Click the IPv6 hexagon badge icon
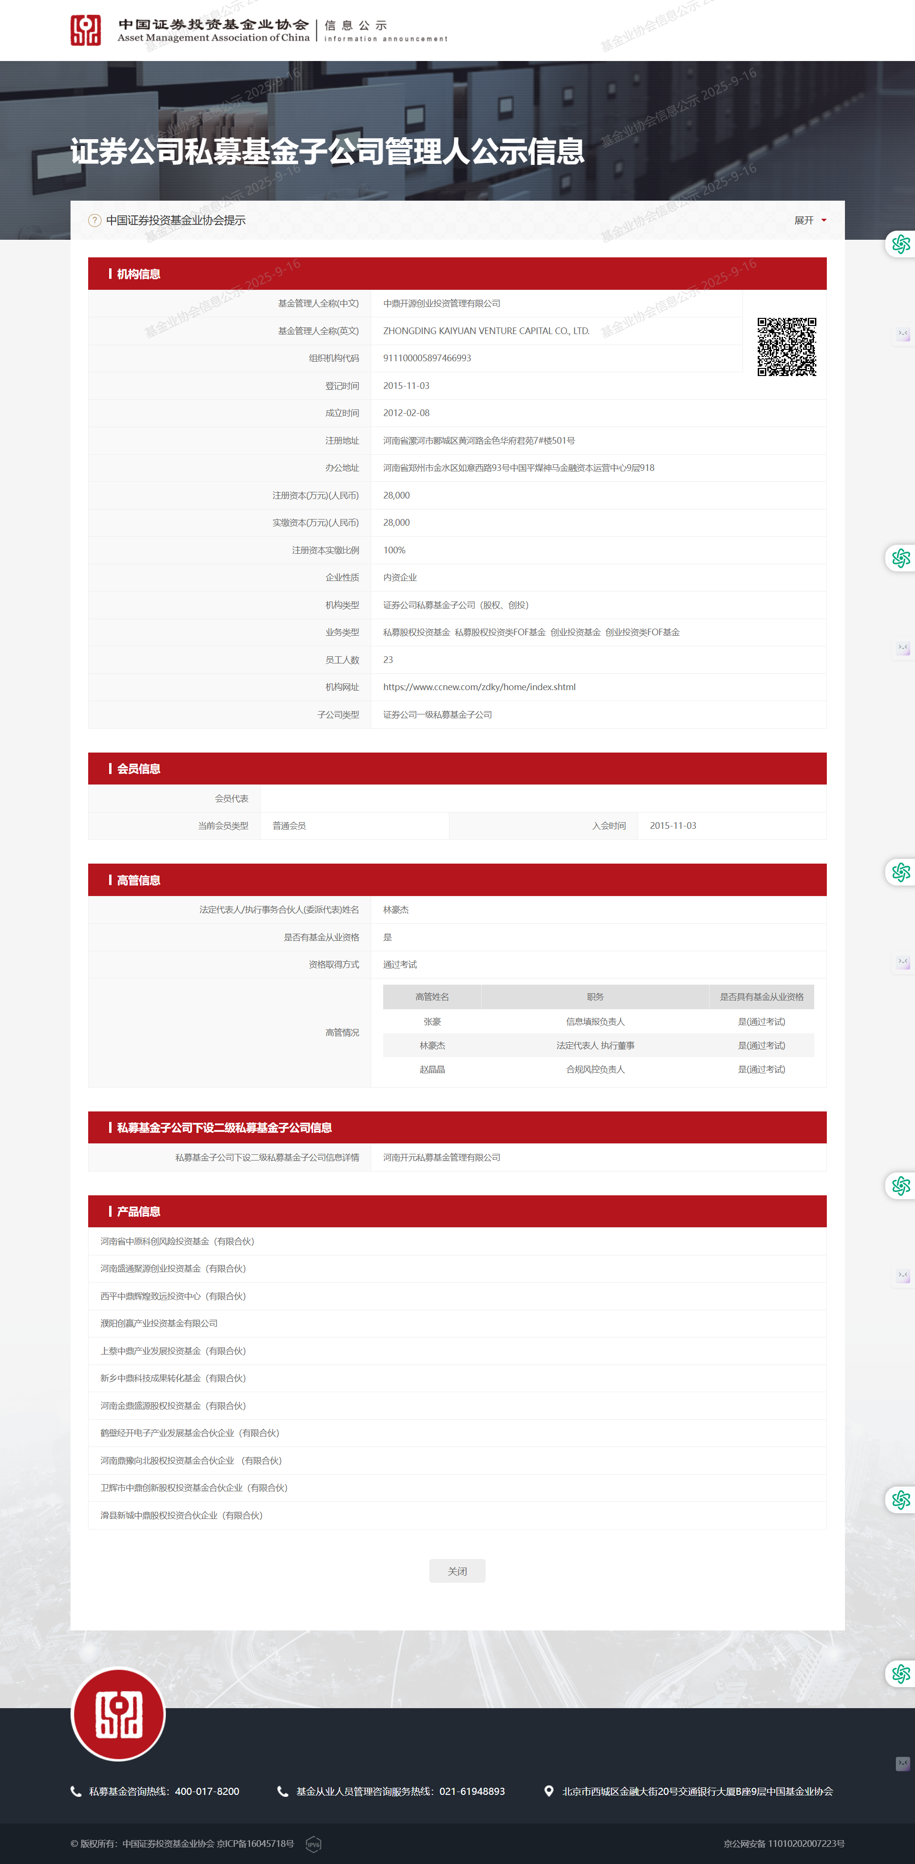 tap(313, 1844)
